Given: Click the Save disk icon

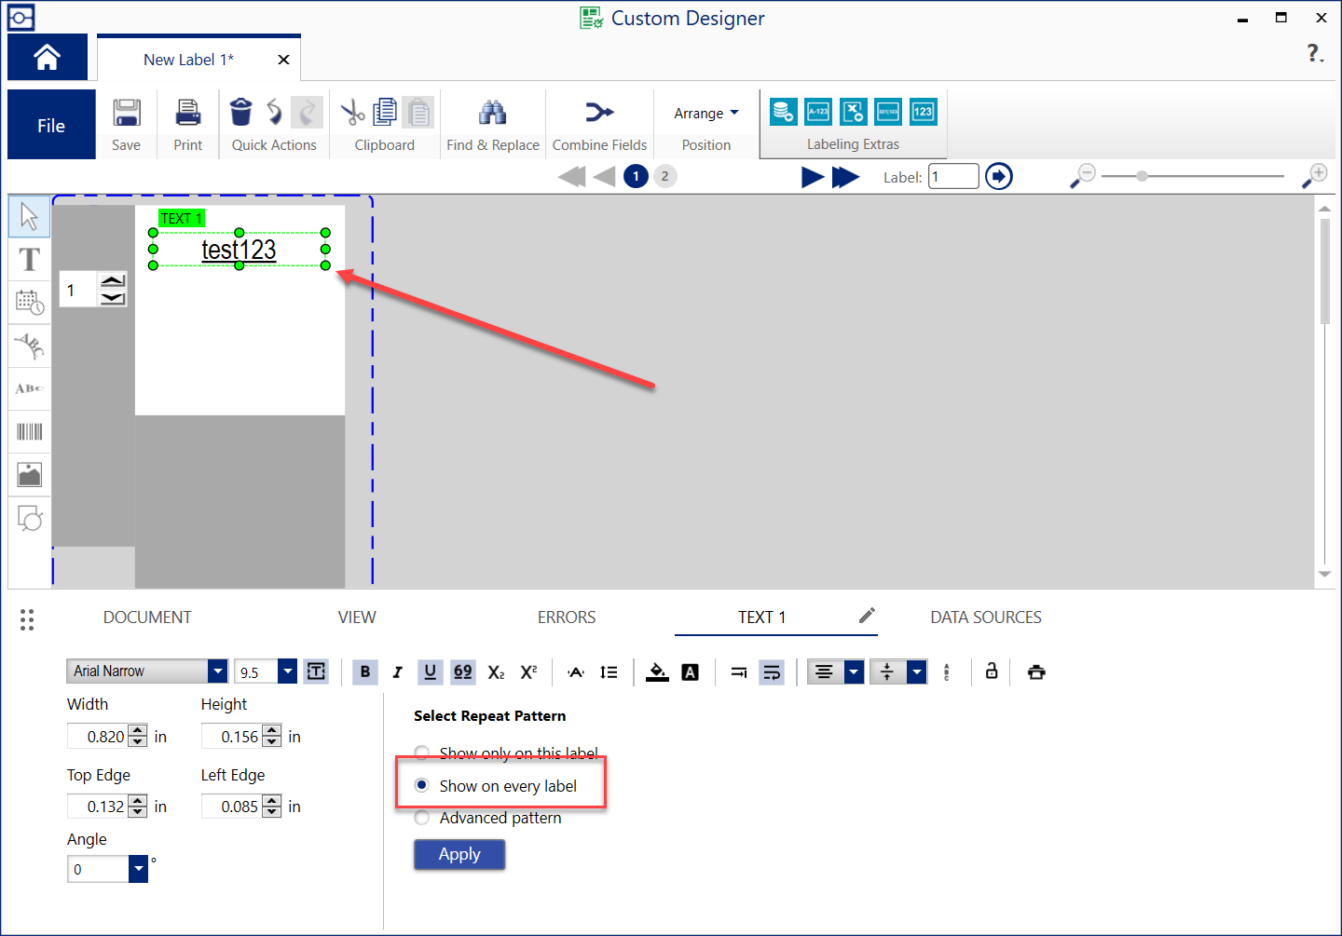Looking at the screenshot, I should click(127, 114).
